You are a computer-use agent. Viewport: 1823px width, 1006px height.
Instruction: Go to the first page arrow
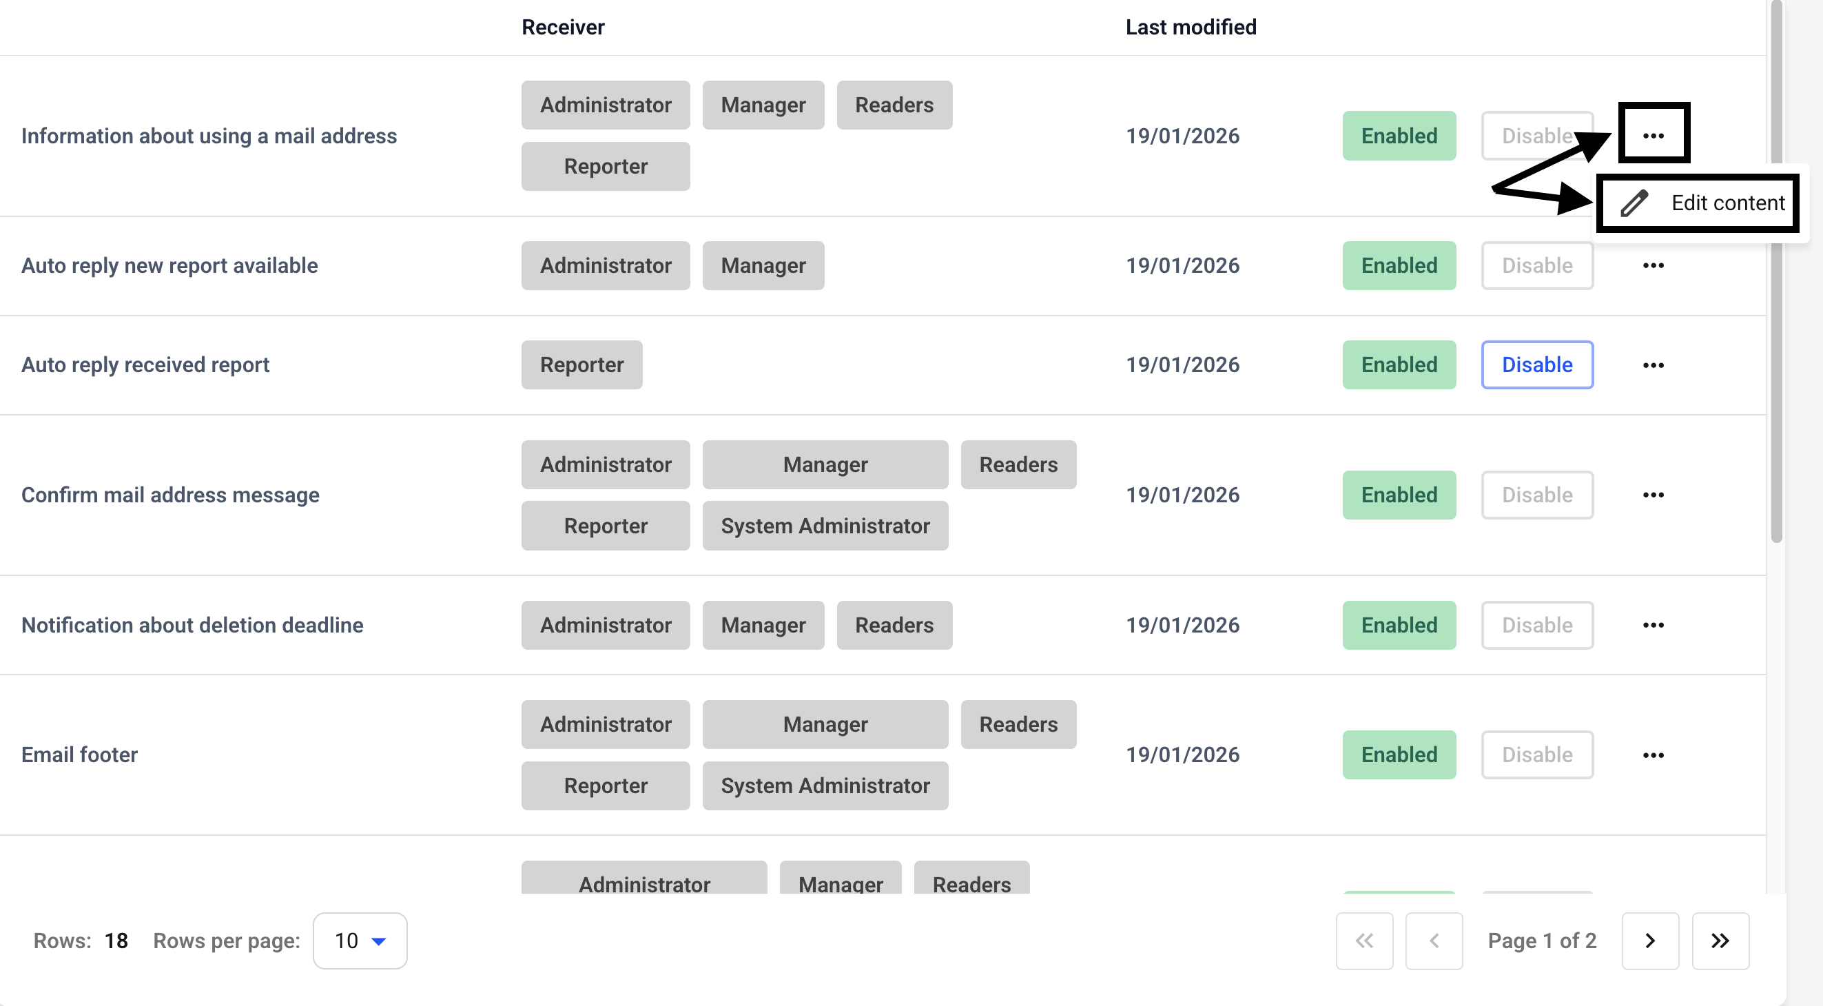pyautogui.click(x=1363, y=940)
